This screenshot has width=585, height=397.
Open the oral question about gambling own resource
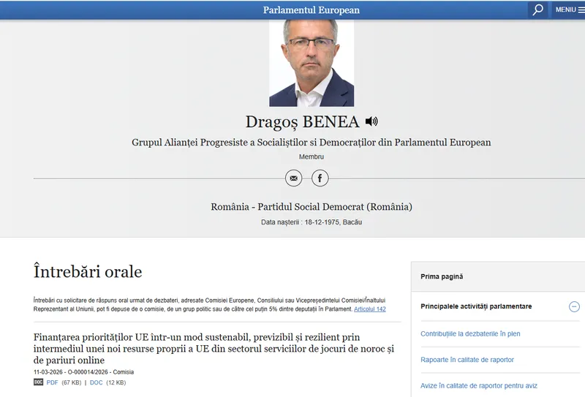point(214,349)
